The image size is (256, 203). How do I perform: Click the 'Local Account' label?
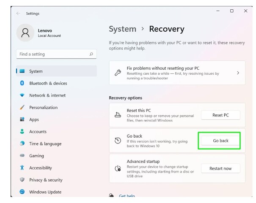50,35
